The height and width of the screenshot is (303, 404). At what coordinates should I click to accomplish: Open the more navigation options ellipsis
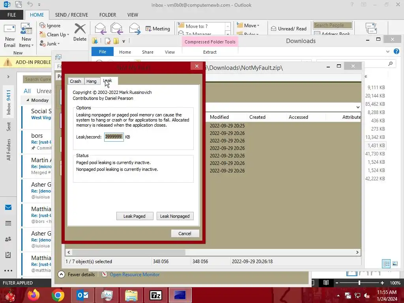[8, 271]
